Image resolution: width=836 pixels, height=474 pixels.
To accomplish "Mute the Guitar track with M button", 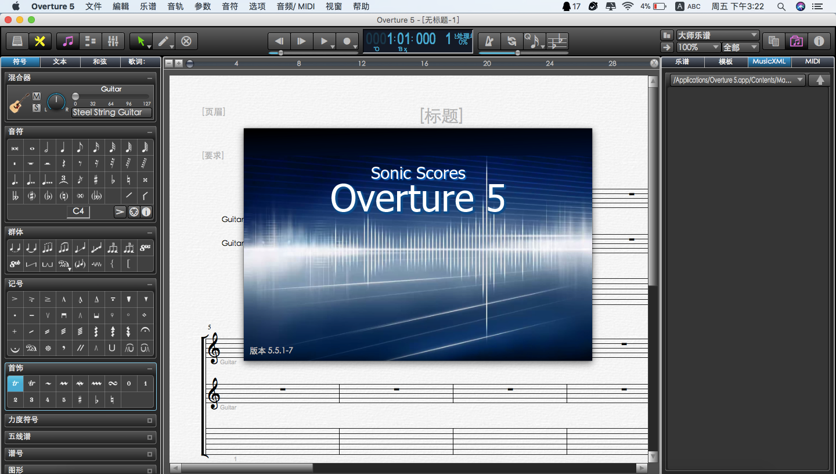I will click(x=37, y=96).
